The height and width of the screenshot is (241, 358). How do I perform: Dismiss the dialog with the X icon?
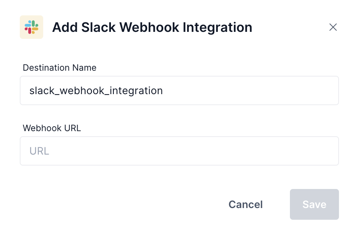pos(333,27)
